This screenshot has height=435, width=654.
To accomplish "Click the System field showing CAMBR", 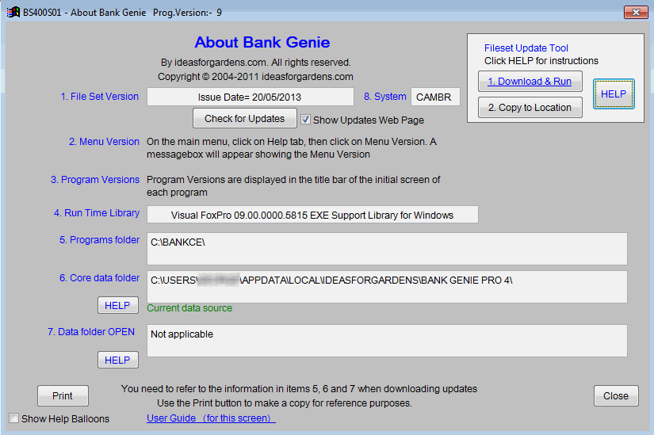I will (x=435, y=97).
